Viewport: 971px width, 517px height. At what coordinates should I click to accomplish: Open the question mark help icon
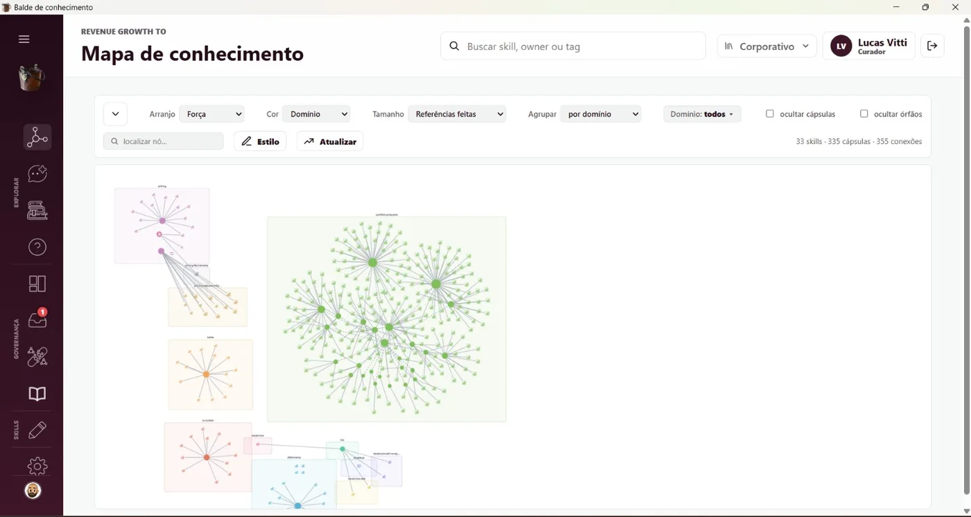coord(37,247)
